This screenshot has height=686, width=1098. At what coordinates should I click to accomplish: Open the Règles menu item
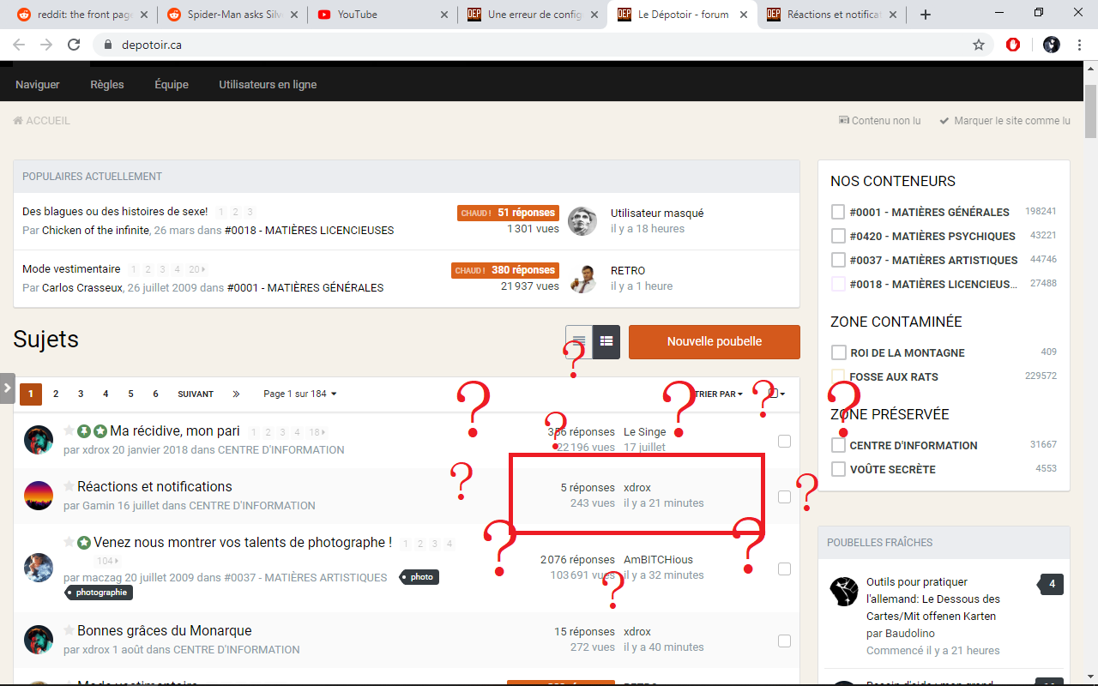click(107, 84)
